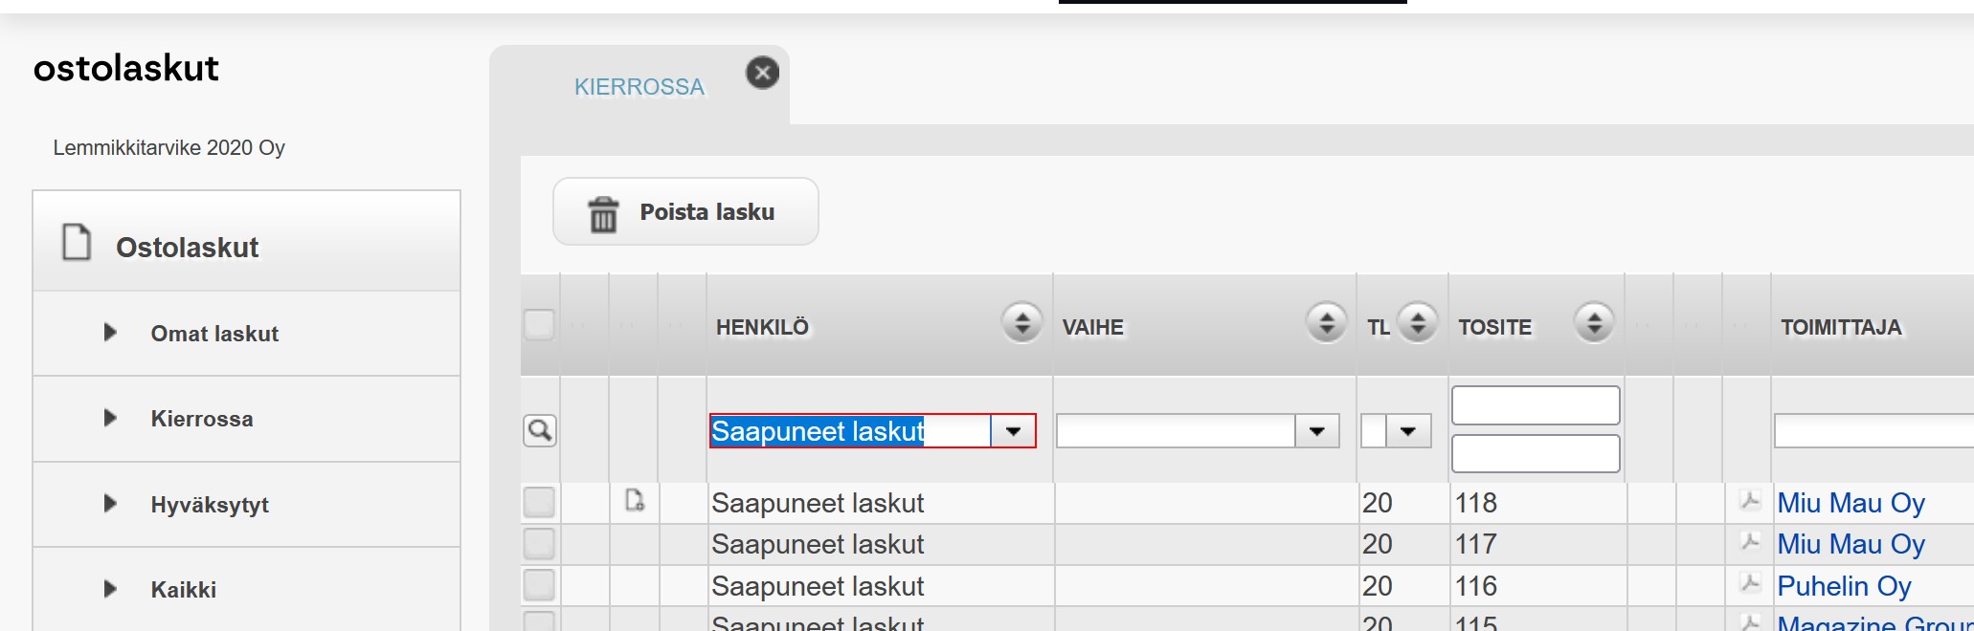The width and height of the screenshot is (1974, 631).
Task: Open PDF icon for voucher 116
Action: pos(1750,582)
